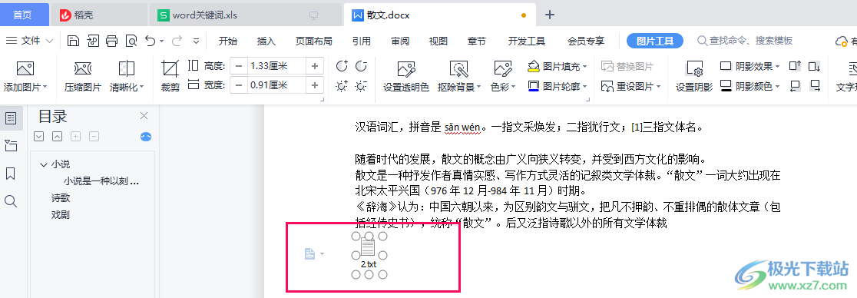Screen dimensions: 857x298
Task: Switch to the 章节 ribbon tab
Action: pyautogui.click(x=477, y=41)
